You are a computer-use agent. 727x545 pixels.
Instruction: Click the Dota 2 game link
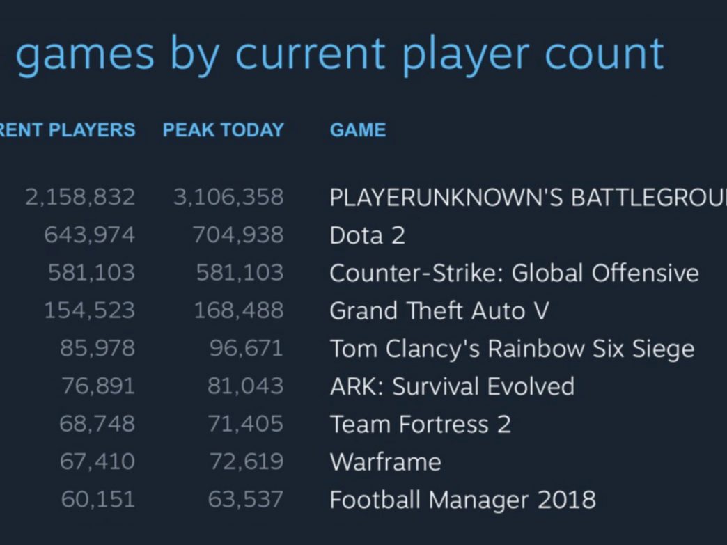pos(367,235)
